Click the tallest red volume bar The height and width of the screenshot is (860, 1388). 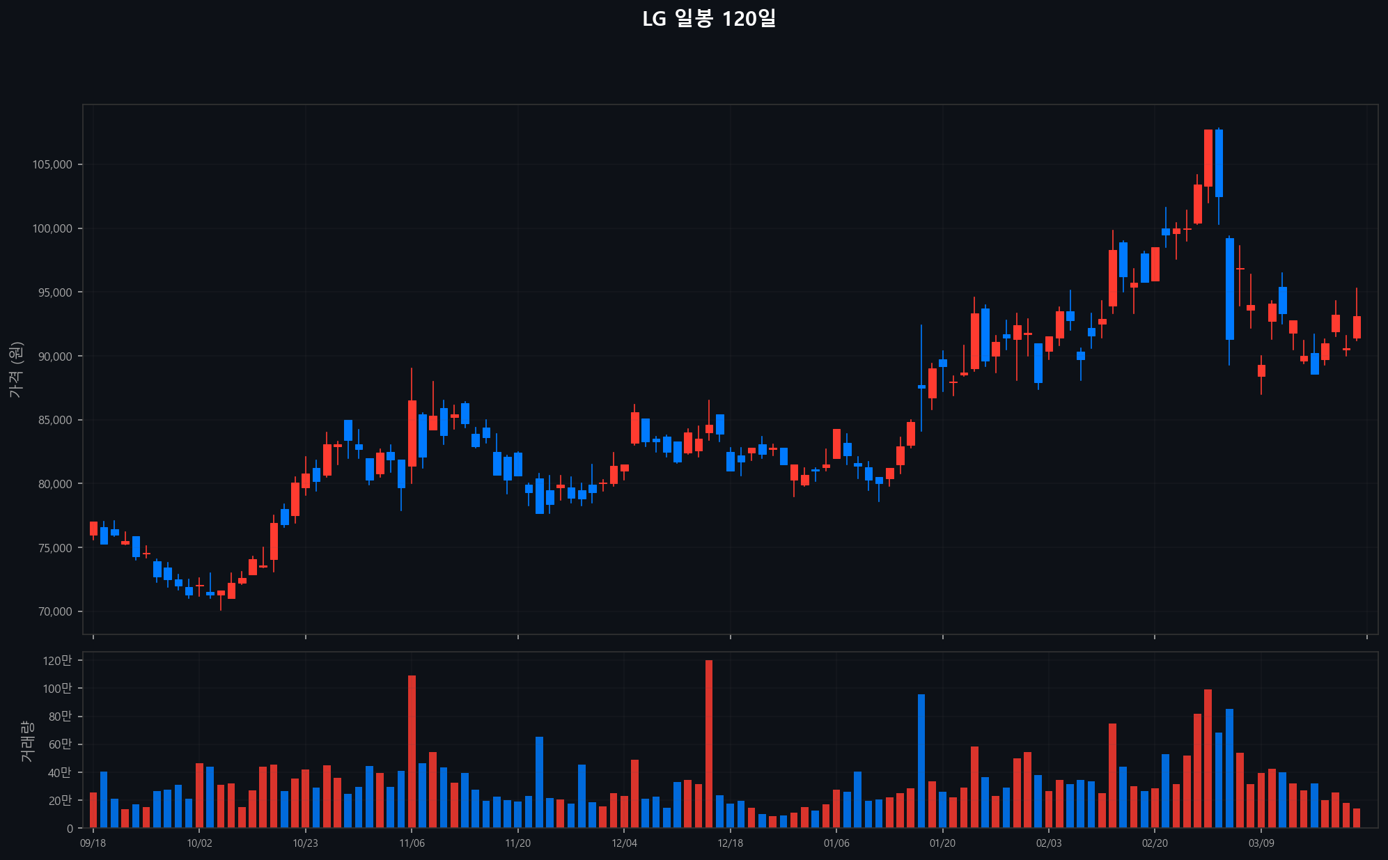709,744
